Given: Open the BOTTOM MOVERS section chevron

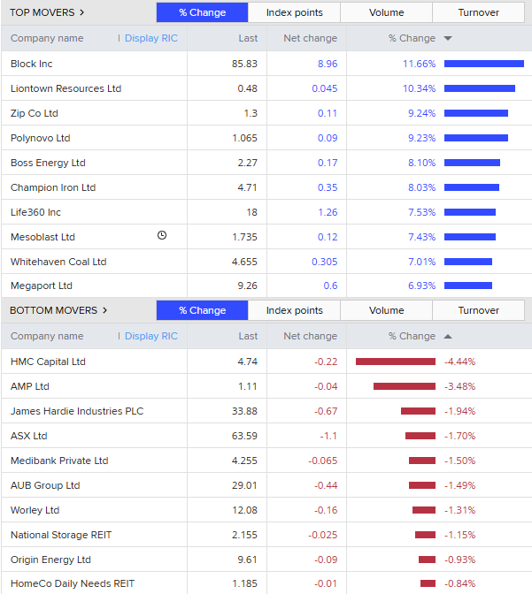Looking at the screenshot, I should tap(104, 310).
